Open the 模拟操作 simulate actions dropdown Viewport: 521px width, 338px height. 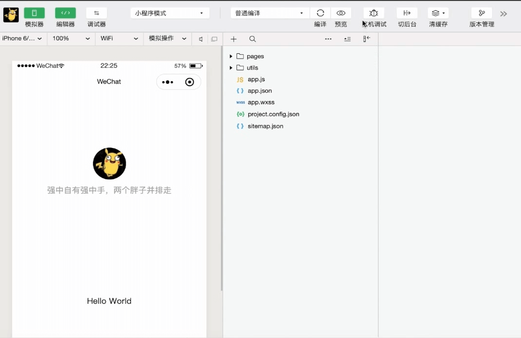(x=167, y=39)
